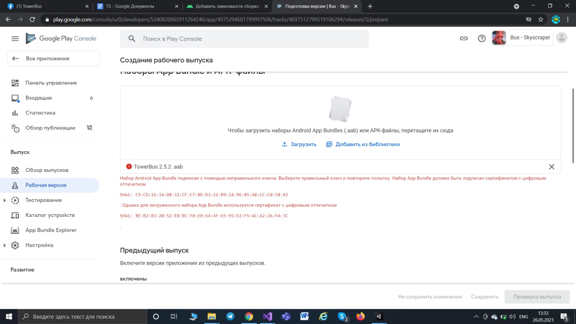The height and width of the screenshot is (324, 576).
Task: Open Visual Studio from the taskbar
Action: (267, 316)
